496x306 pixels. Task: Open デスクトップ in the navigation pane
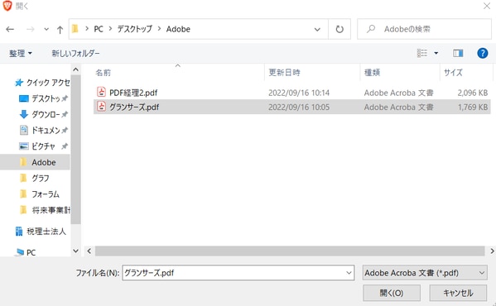[x=46, y=98]
